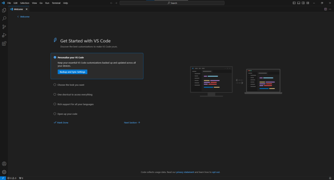Viewport: 334px width, 180px height.
Task: Open the Selection menu
Action: tap(25, 3)
